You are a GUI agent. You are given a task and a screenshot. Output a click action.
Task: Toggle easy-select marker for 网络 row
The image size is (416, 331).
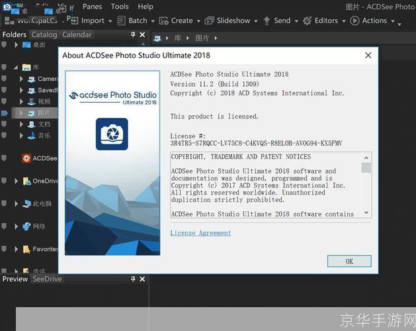pos(4,226)
